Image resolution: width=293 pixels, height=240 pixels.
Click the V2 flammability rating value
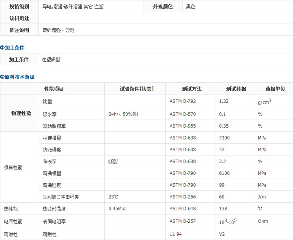(222, 234)
